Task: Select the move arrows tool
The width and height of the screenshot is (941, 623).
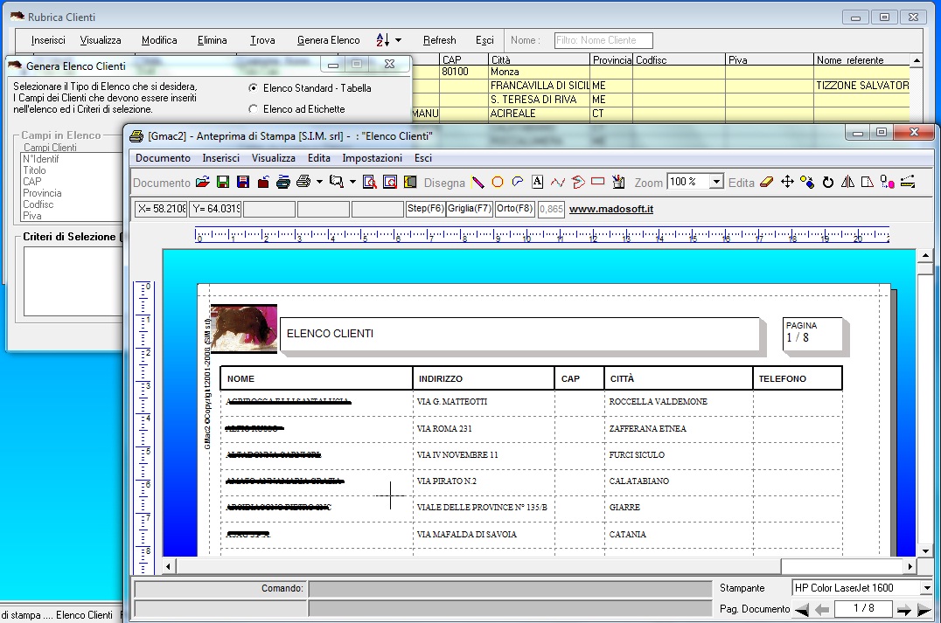Action: click(787, 183)
